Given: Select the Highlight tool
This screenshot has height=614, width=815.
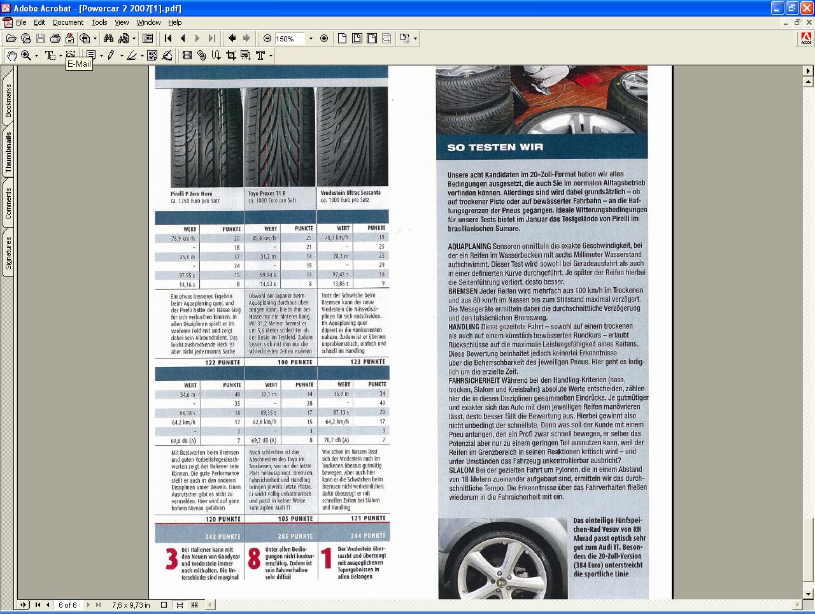Looking at the screenshot, I should click(x=131, y=55).
